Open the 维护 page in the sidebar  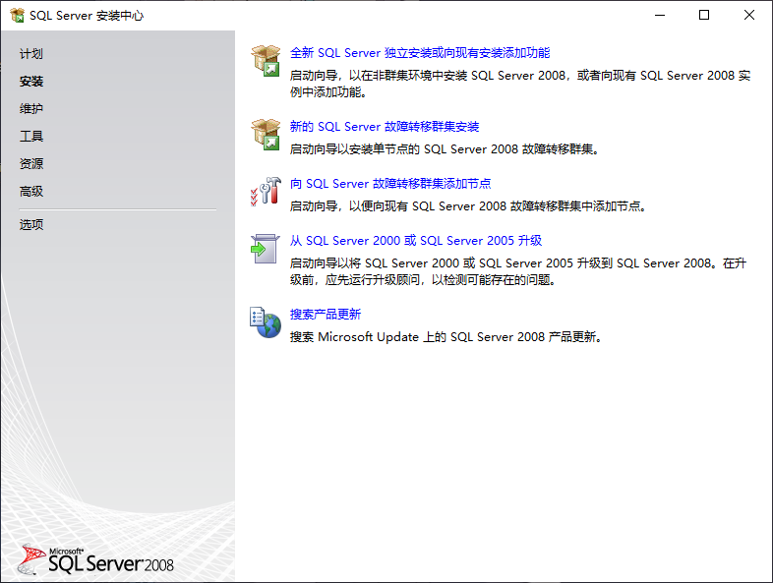31,109
